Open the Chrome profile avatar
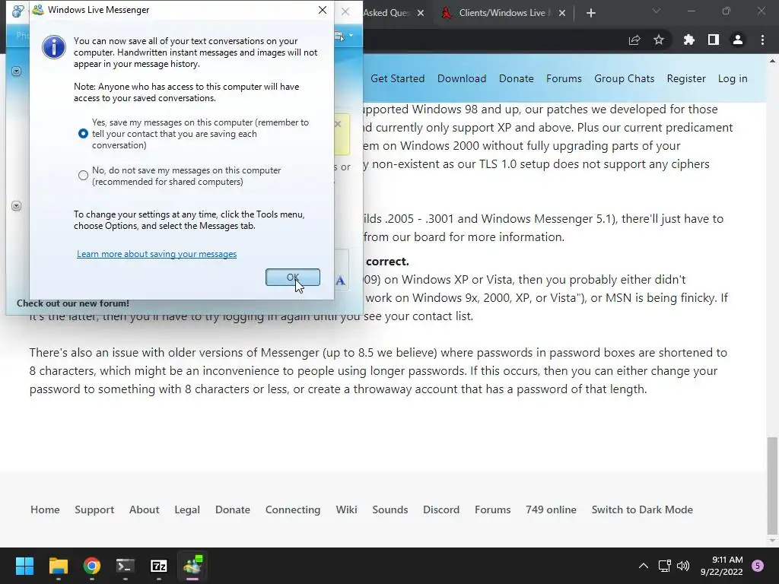The width and height of the screenshot is (779, 584). 738,40
